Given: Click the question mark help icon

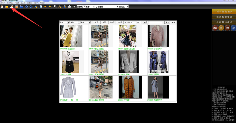Looking at the screenshot, I should tap(74, 6).
